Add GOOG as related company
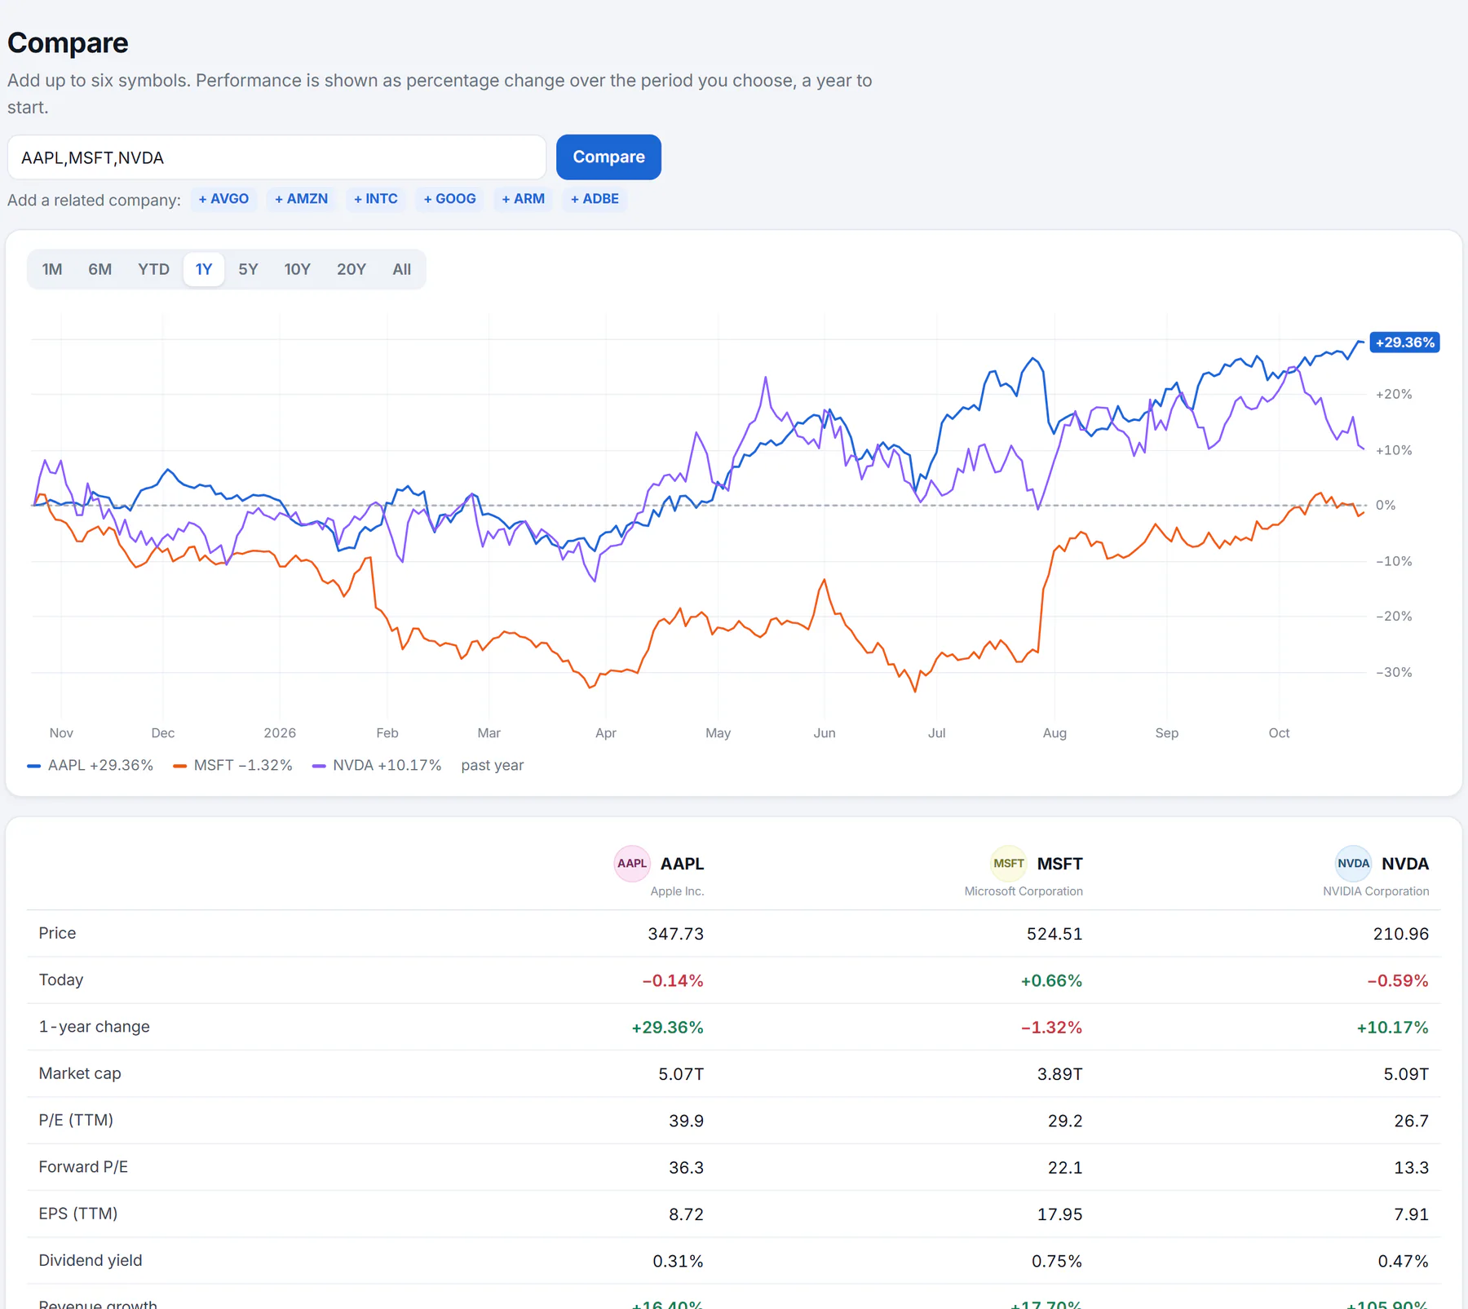1468x1309 pixels. coord(449,199)
